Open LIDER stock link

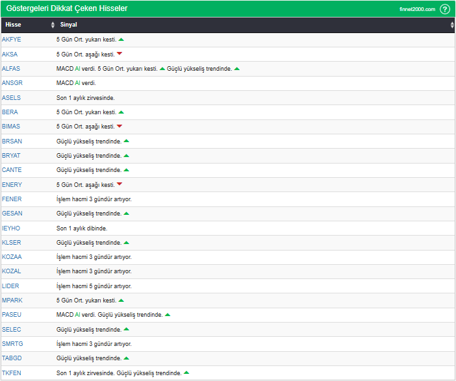[10, 286]
